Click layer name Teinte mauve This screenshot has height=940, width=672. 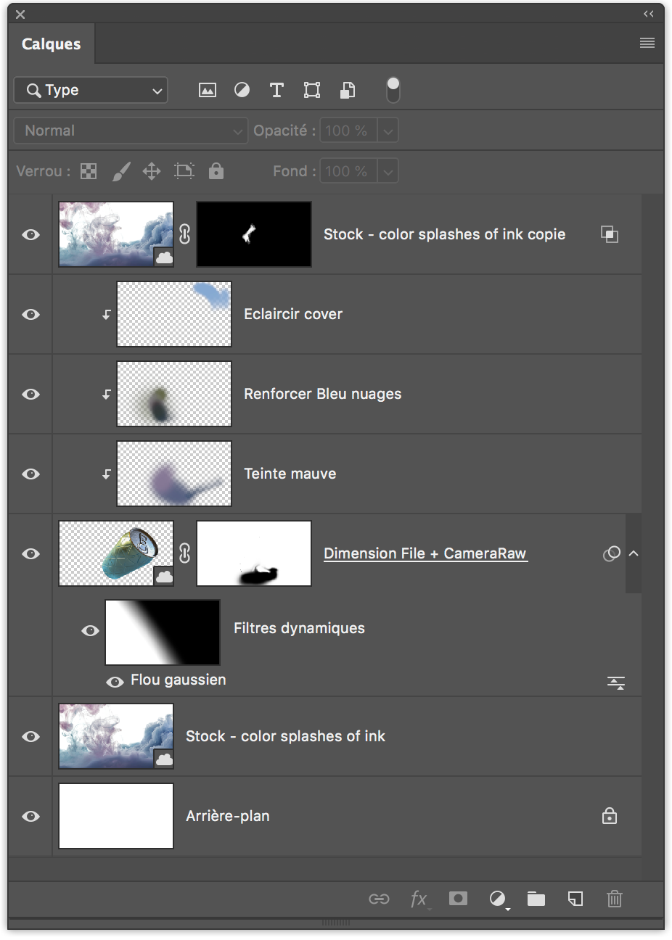coord(290,474)
